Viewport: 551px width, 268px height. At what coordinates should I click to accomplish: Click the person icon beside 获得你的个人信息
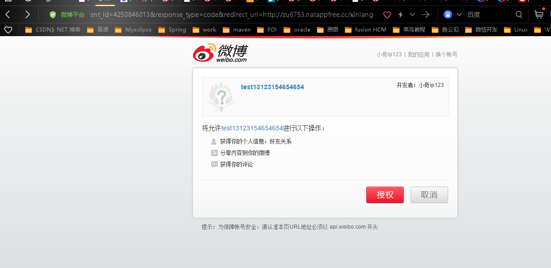214,141
